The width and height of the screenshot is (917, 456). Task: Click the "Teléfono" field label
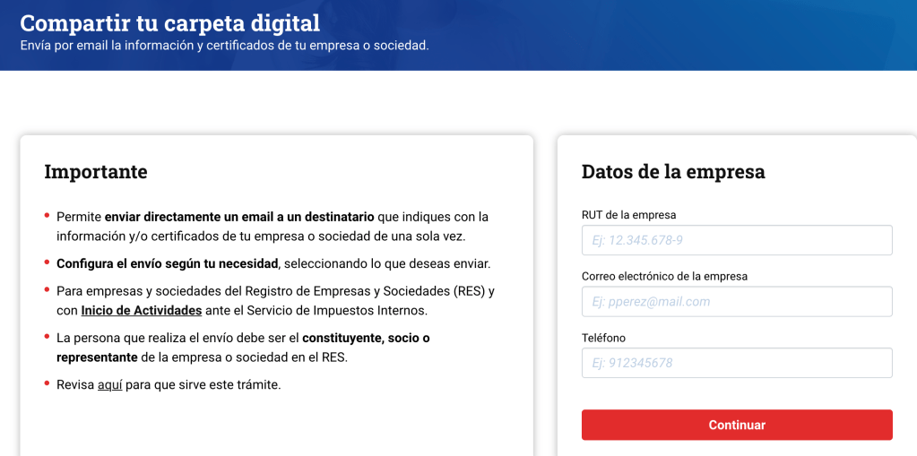coord(603,338)
